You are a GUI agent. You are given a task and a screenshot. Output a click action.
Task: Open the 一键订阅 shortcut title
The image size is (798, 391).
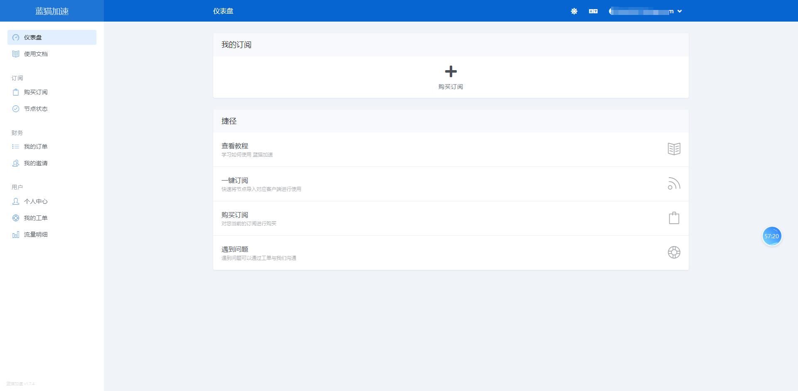click(235, 181)
